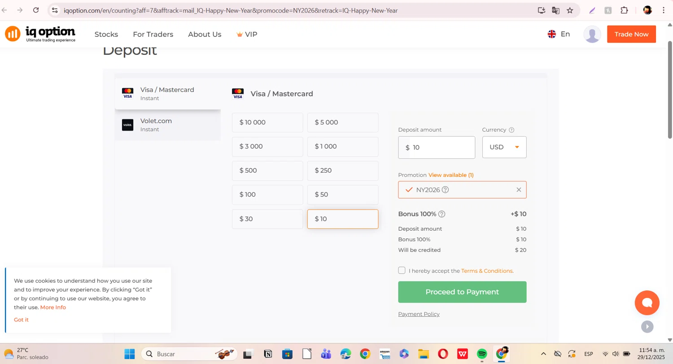The height and width of the screenshot is (364, 673).
Task: Open the Amazon app on the taskbar
Action: (x=385, y=354)
